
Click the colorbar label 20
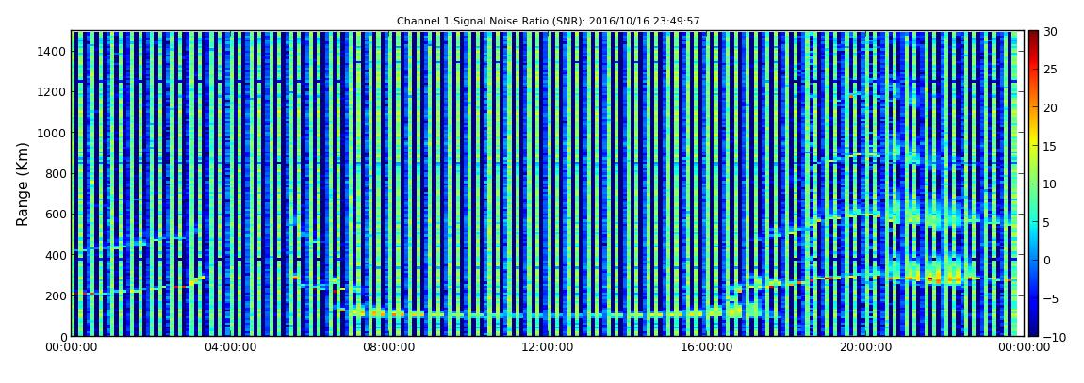(1050, 107)
